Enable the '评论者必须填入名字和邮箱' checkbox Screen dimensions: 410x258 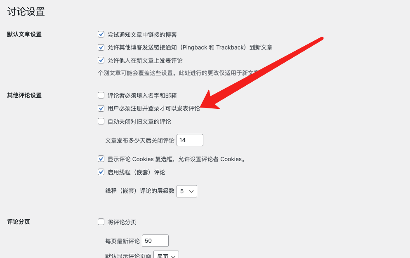101,95
